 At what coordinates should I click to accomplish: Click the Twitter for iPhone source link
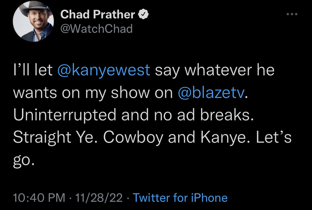click(180, 198)
